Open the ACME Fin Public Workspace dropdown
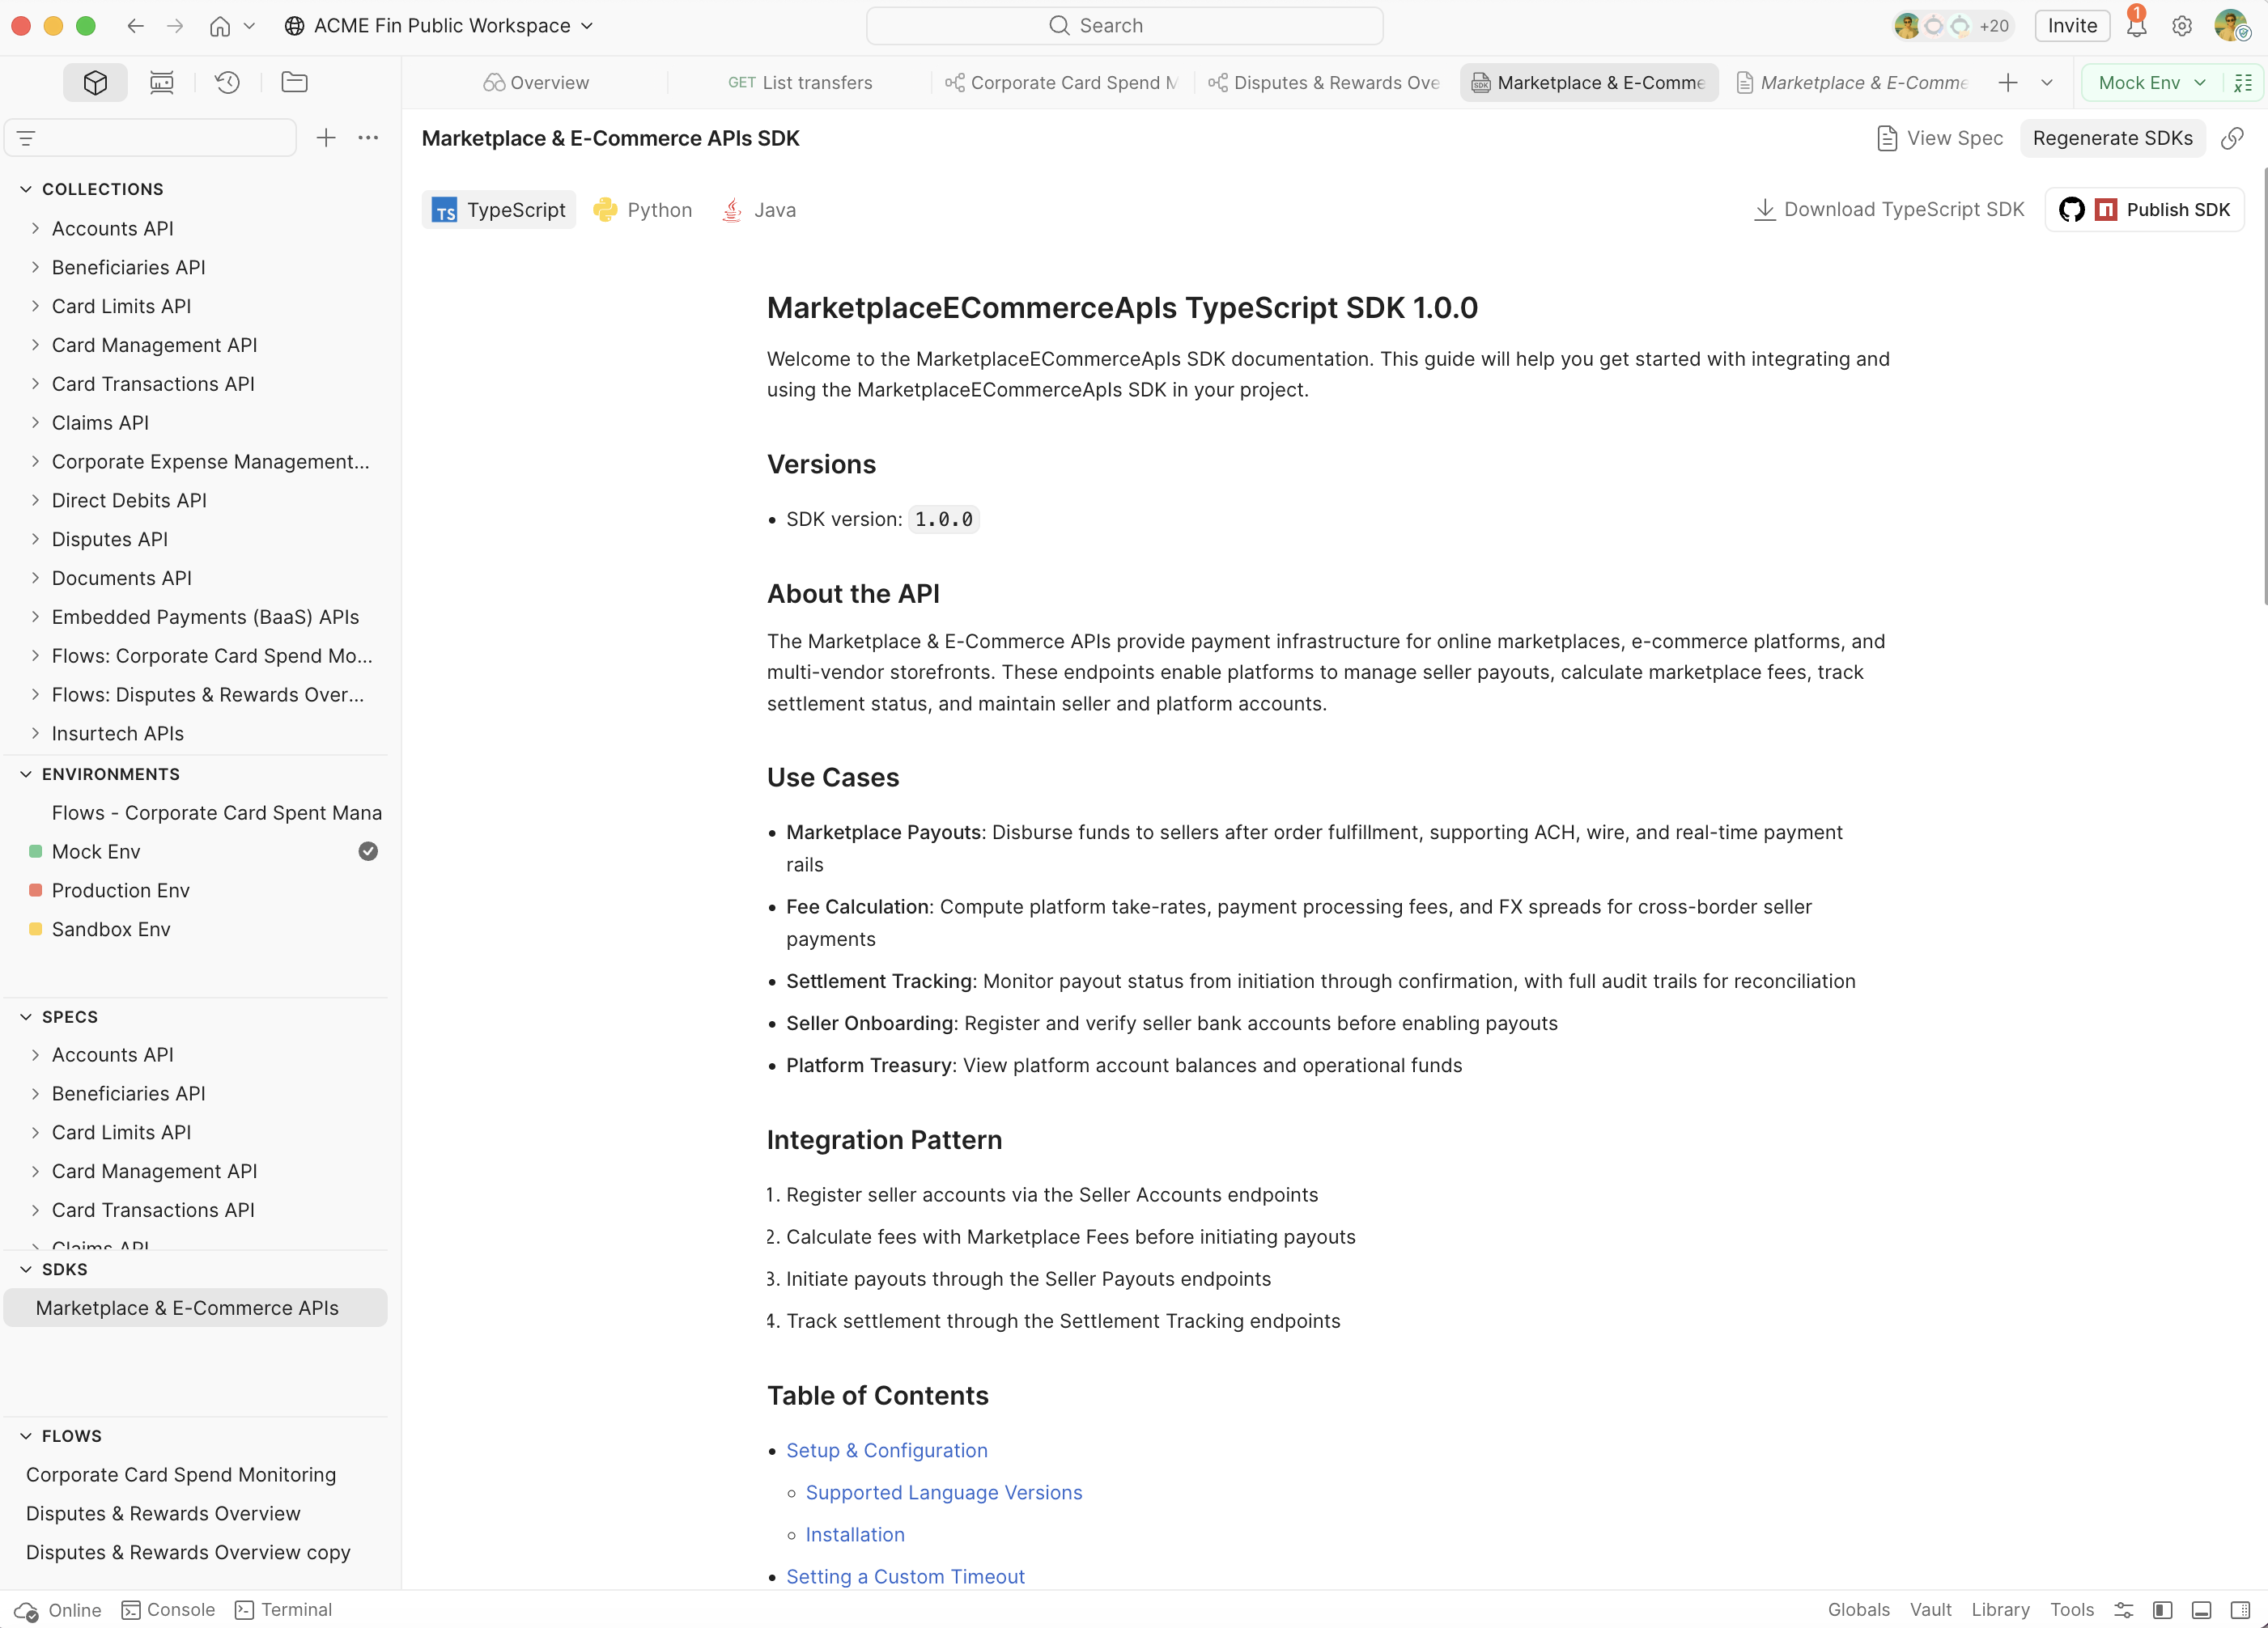The image size is (2268, 1628). pos(439,26)
